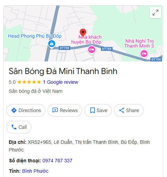This screenshot has width=167, height=177.
Task: Click the Share network icon
Action: pyautogui.click(x=122, y=110)
